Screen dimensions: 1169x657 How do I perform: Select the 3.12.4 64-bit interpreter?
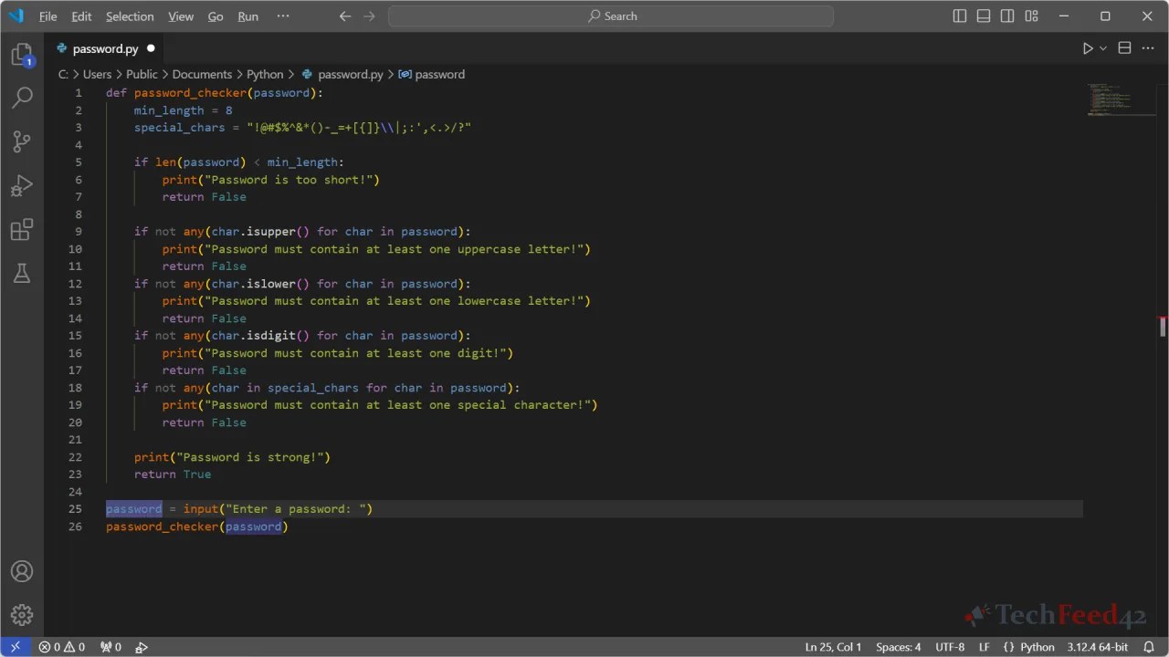pyautogui.click(x=1097, y=647)
